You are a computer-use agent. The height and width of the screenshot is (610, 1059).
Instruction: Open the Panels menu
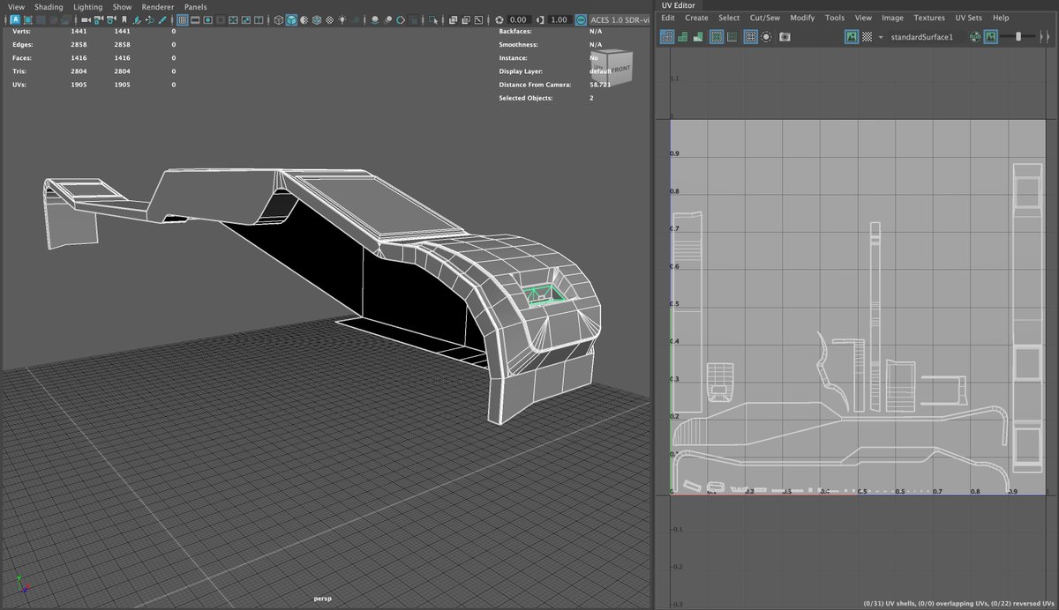196,6
